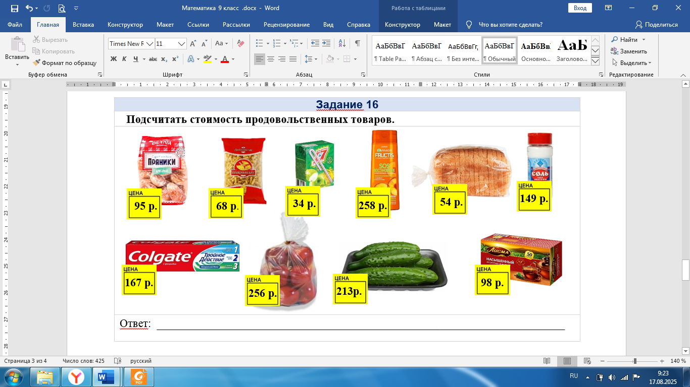This screenshot has height=387, width=690.
Task: Apply superscript formatting
Action: (x=175, y=59)
